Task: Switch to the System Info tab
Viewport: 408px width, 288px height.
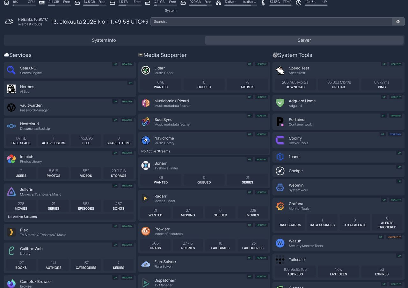Action: 104,40
